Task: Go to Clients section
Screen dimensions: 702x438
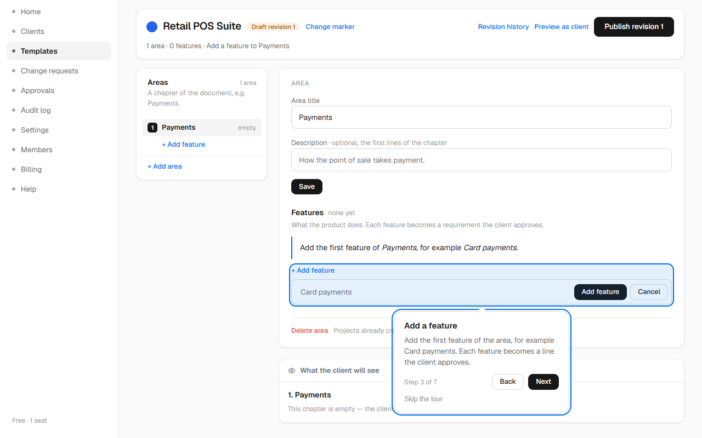Action: click(x=59, y=31)
